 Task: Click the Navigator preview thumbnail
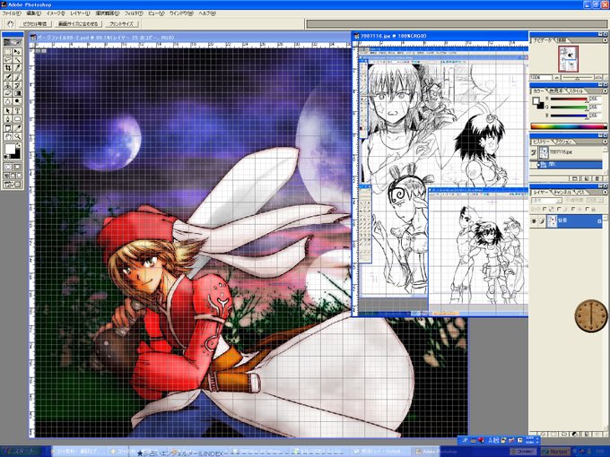click(569, 58)
